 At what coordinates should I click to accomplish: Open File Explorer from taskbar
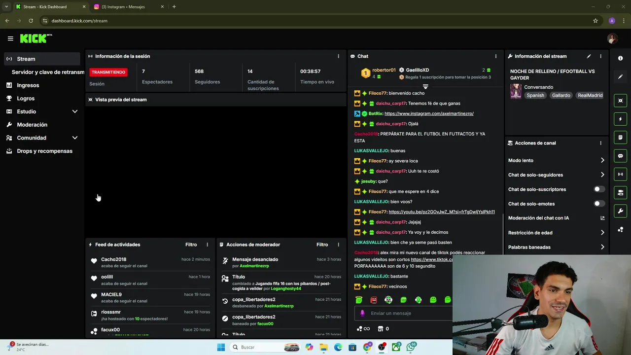(x=324, y=347)
